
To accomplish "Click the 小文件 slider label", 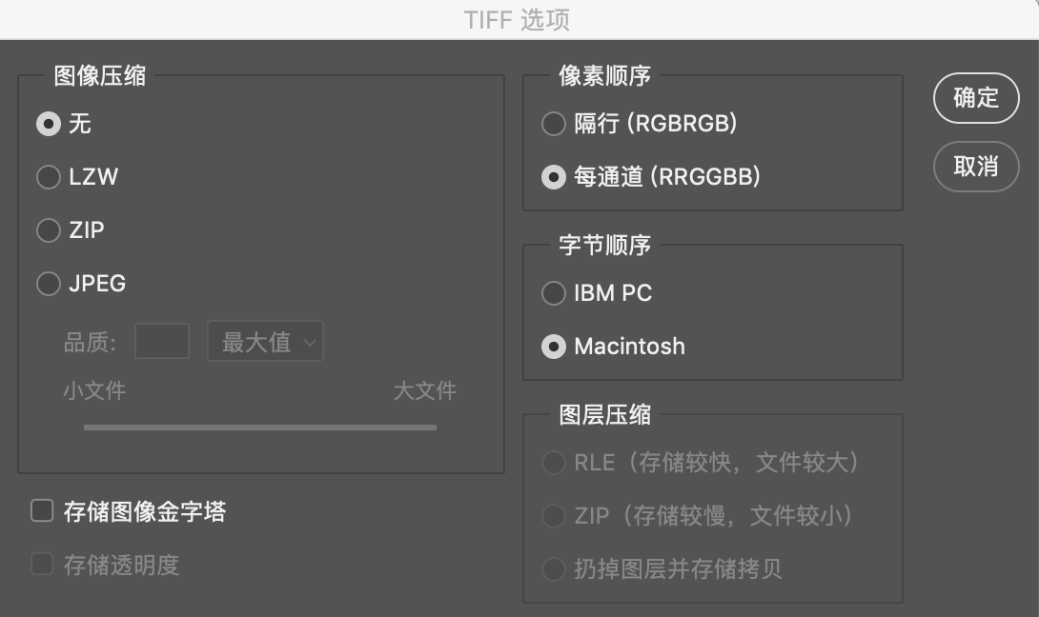I will tap(94, 390).
